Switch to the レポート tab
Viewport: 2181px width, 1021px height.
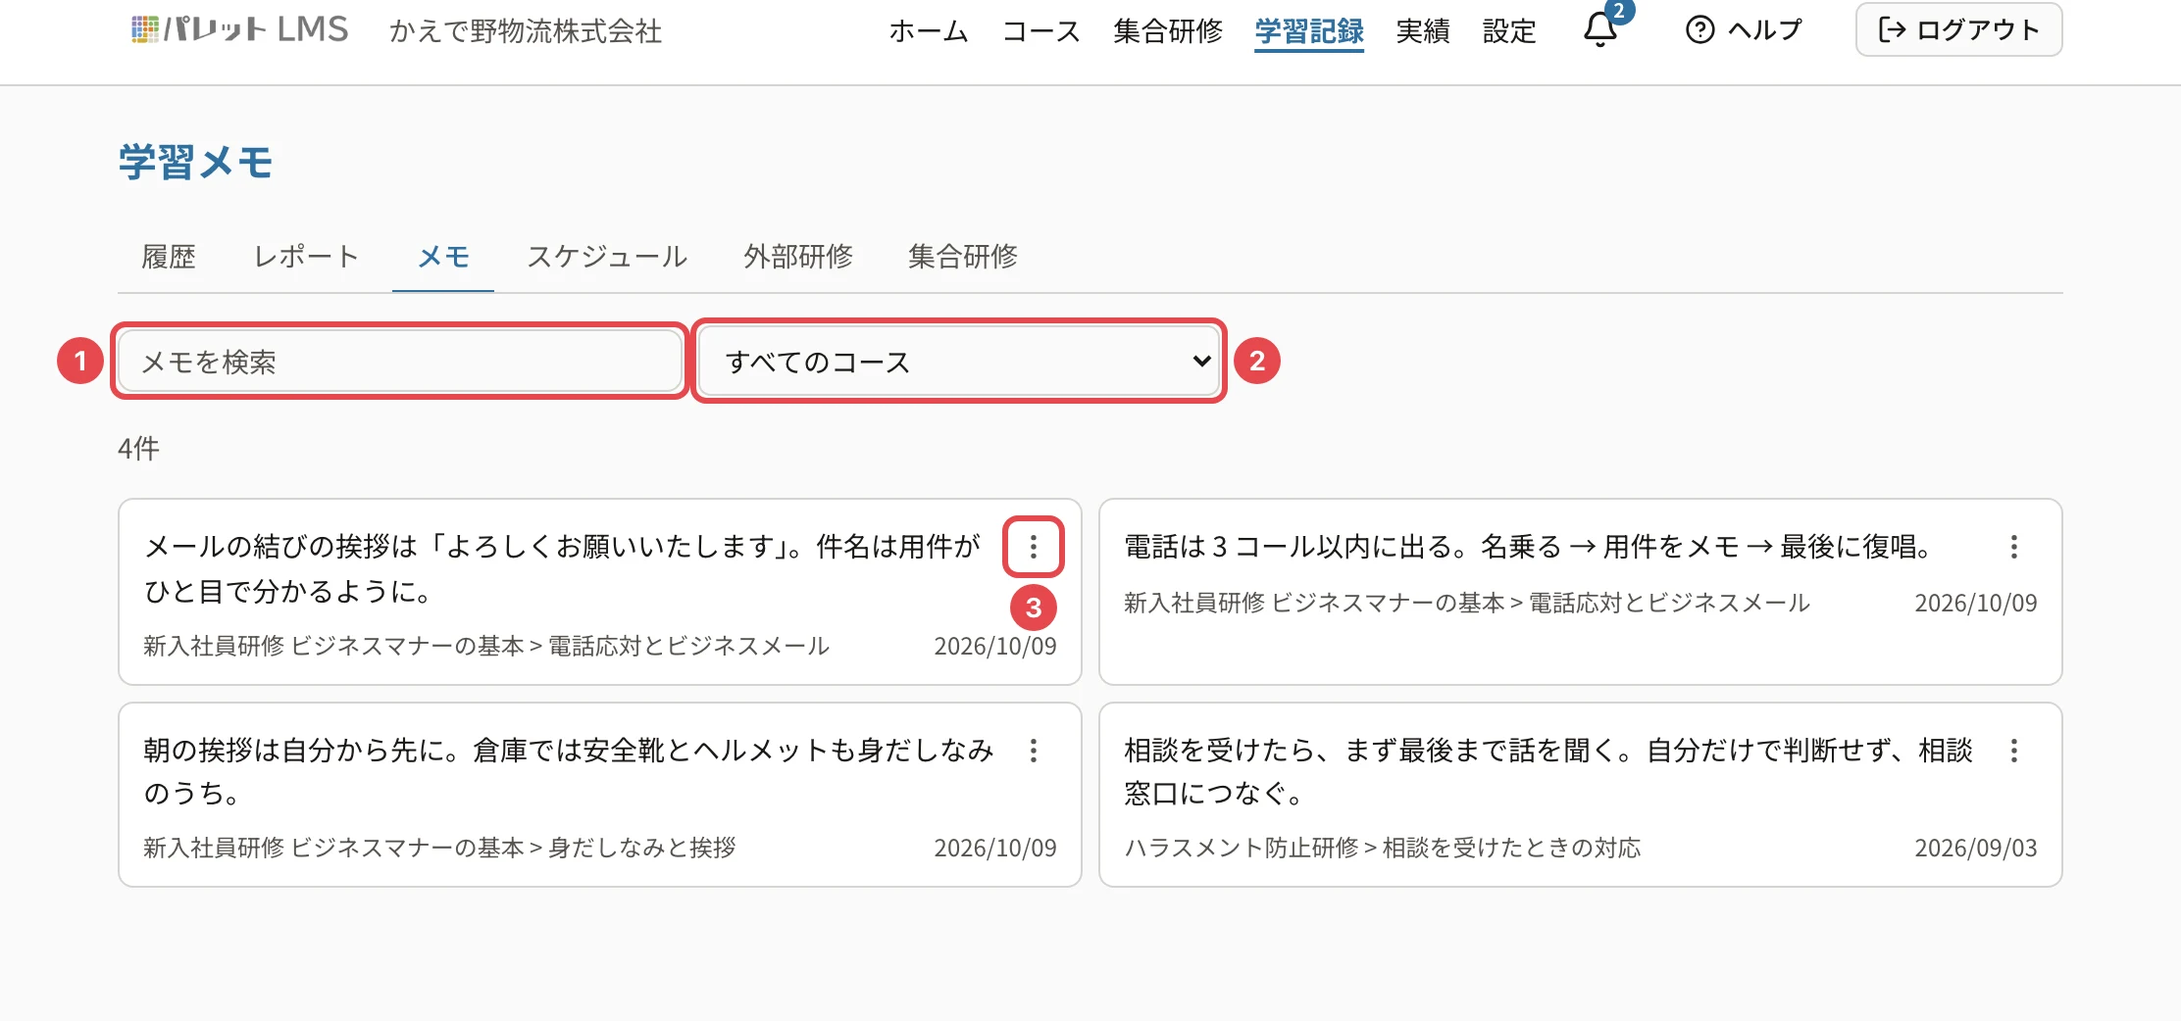point(306,257)
